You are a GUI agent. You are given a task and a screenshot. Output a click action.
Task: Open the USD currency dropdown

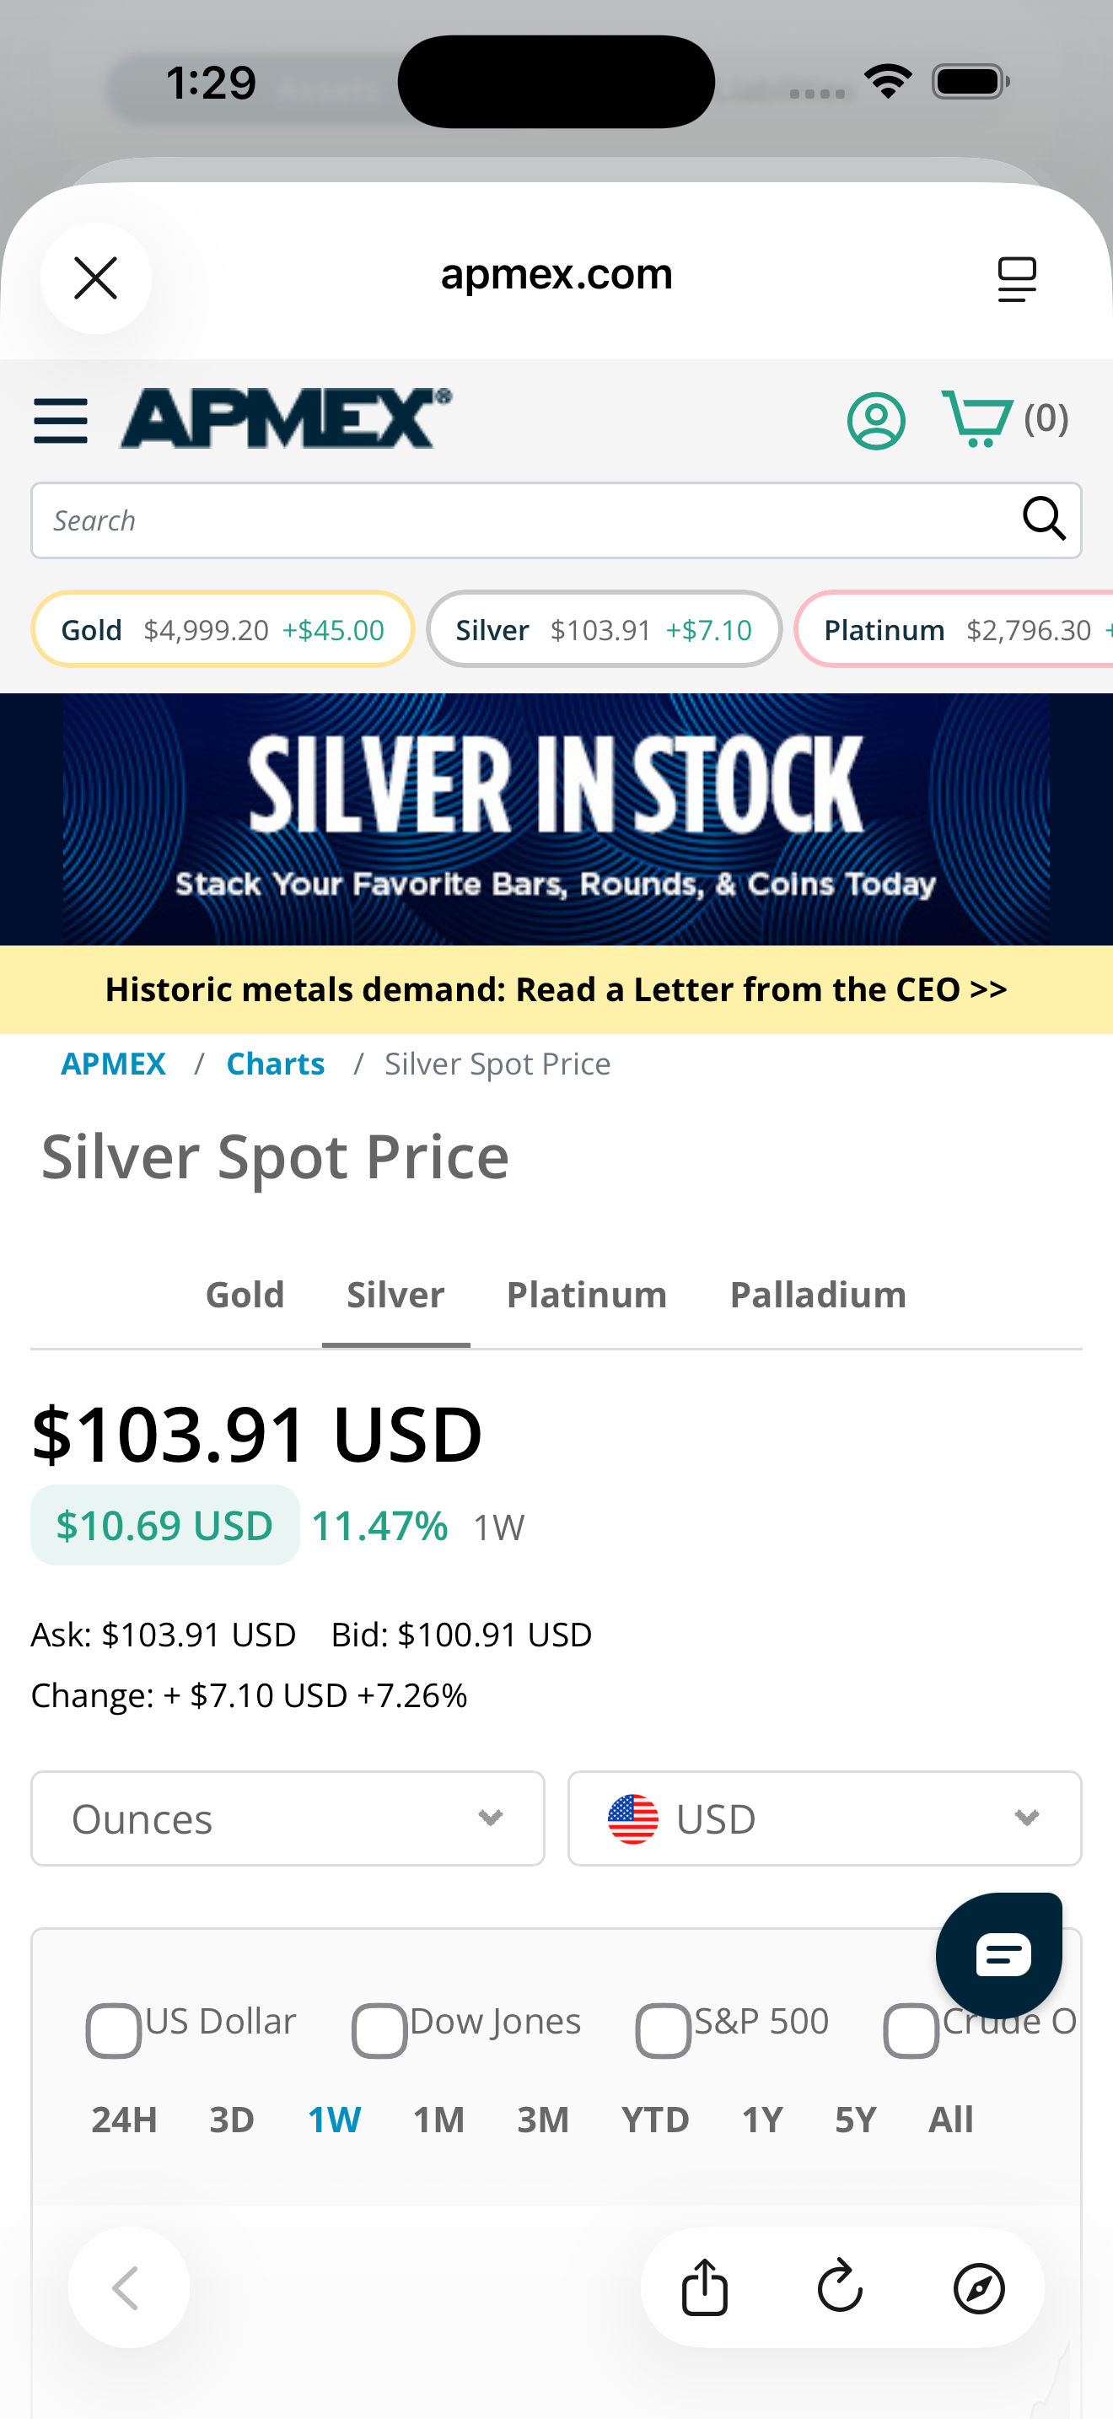tap(824, 1819)
